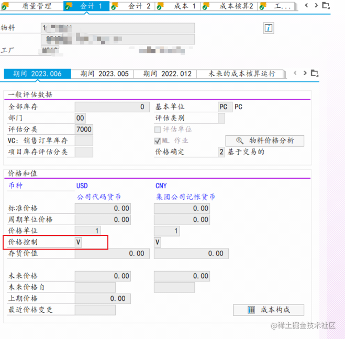Click the 集团公司记帐货币 text
The image size is (345, 339).
(x=185, y=197)
